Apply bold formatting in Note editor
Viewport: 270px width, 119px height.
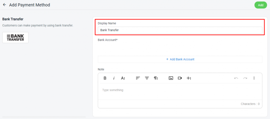click(x=105, y=78)
